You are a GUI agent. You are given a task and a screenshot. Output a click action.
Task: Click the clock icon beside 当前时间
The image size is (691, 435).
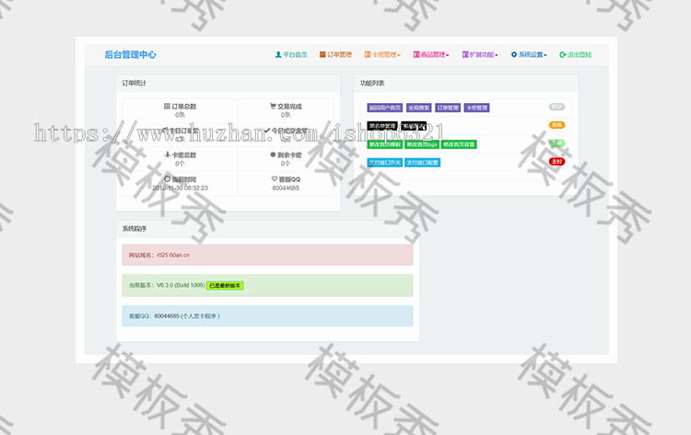[167, 179]
